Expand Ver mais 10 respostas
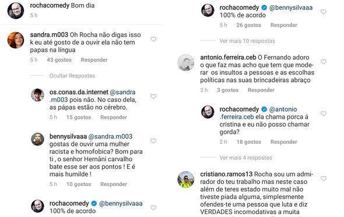Screen dimensions: 344x217 [247, 41]
